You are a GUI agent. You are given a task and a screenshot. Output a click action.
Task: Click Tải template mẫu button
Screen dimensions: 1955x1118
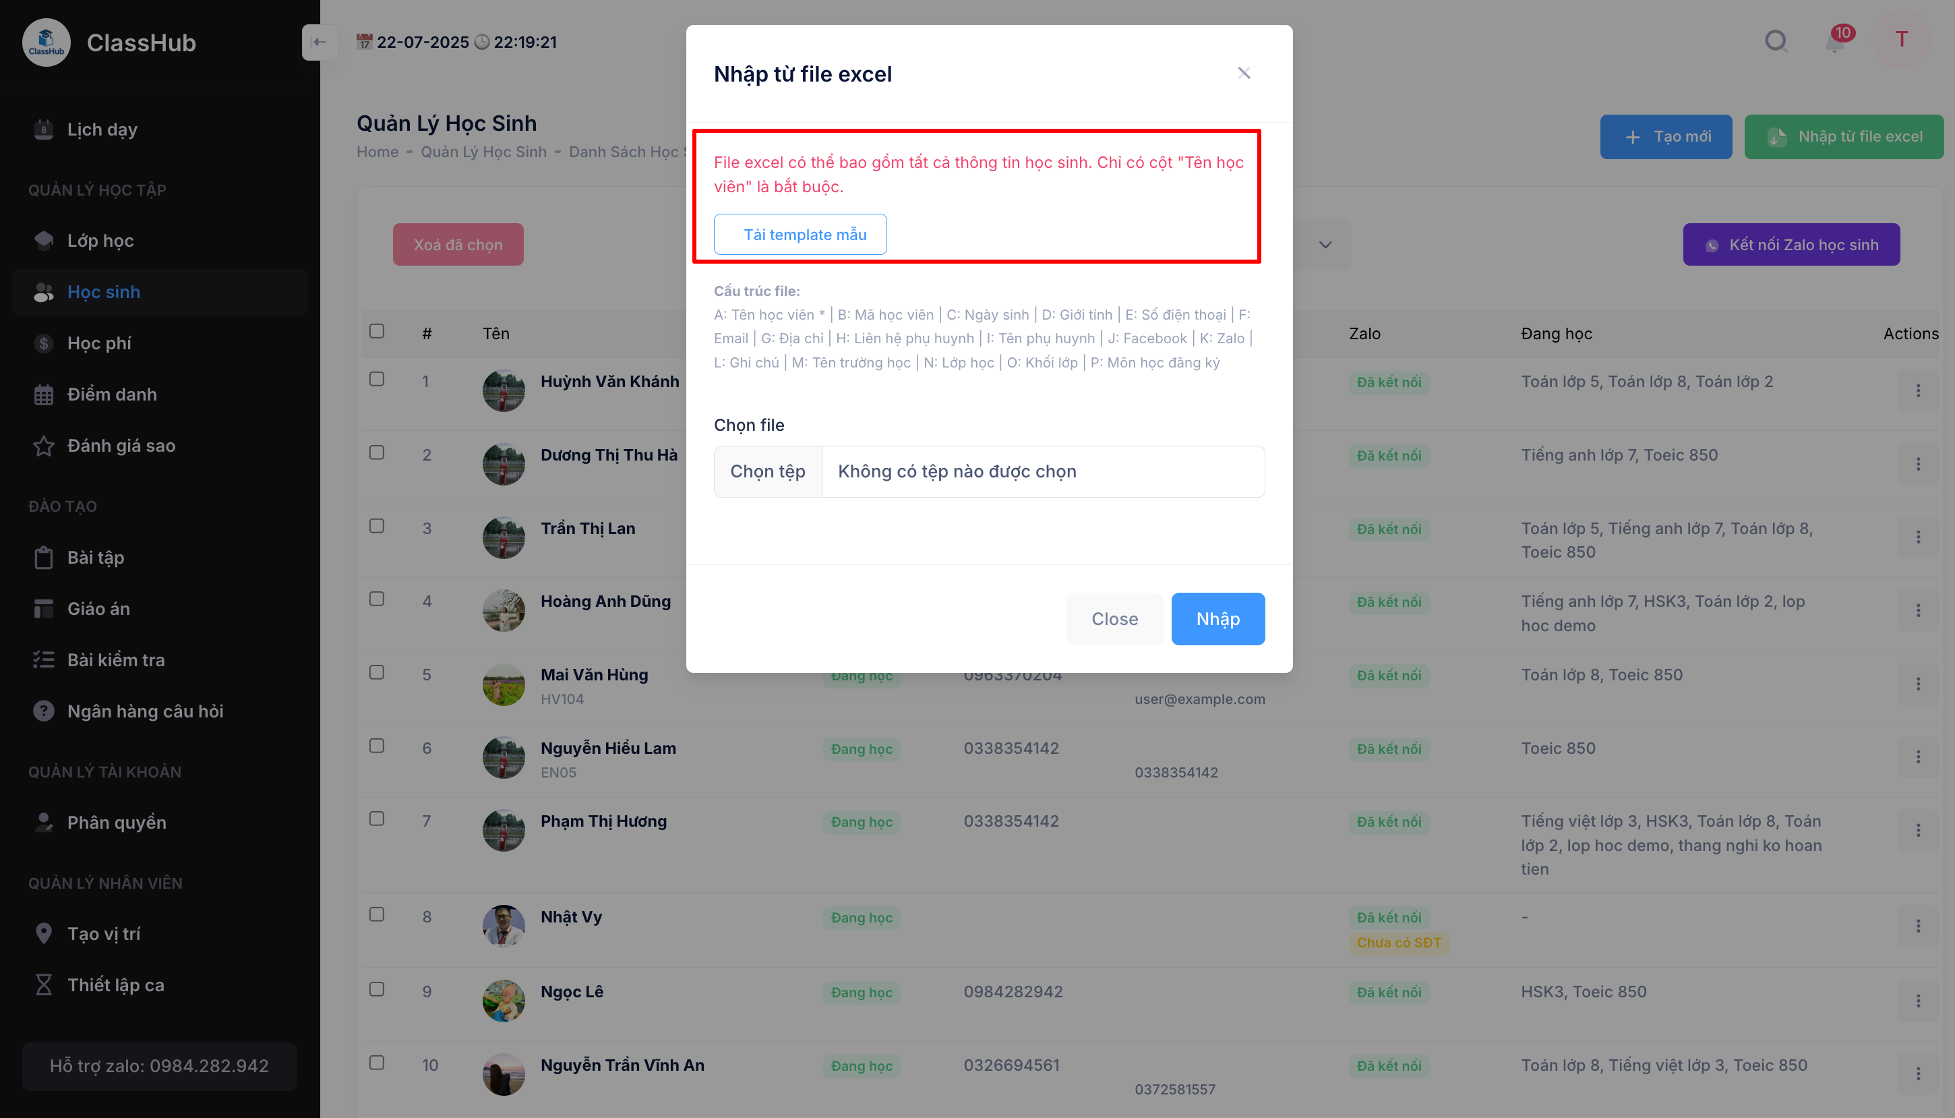pyautogui.click(x=801, y=234)
